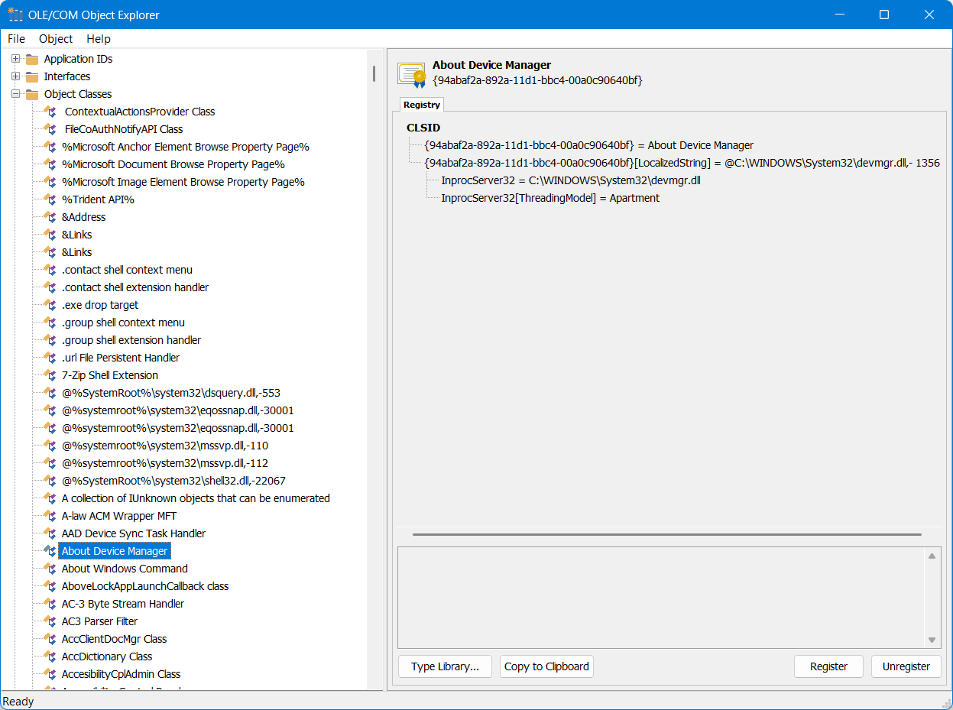Select %Microsoft Anchor Element Browse Property Page%
Viewport: 953px width, 710px height.
click(x=186, y=147)
